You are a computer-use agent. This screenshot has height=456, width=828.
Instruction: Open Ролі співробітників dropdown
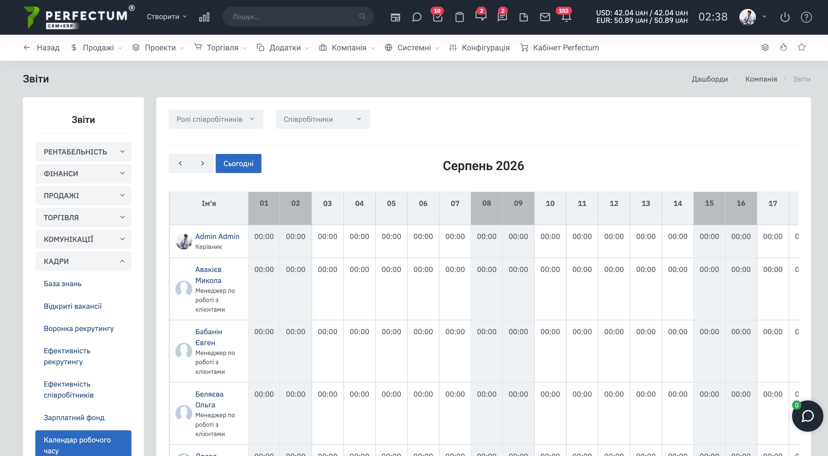click(x=216, y=119)
